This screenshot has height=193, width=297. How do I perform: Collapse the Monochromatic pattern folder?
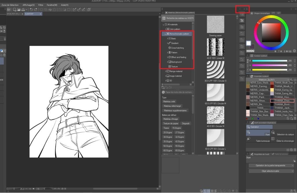coord(165,34)
